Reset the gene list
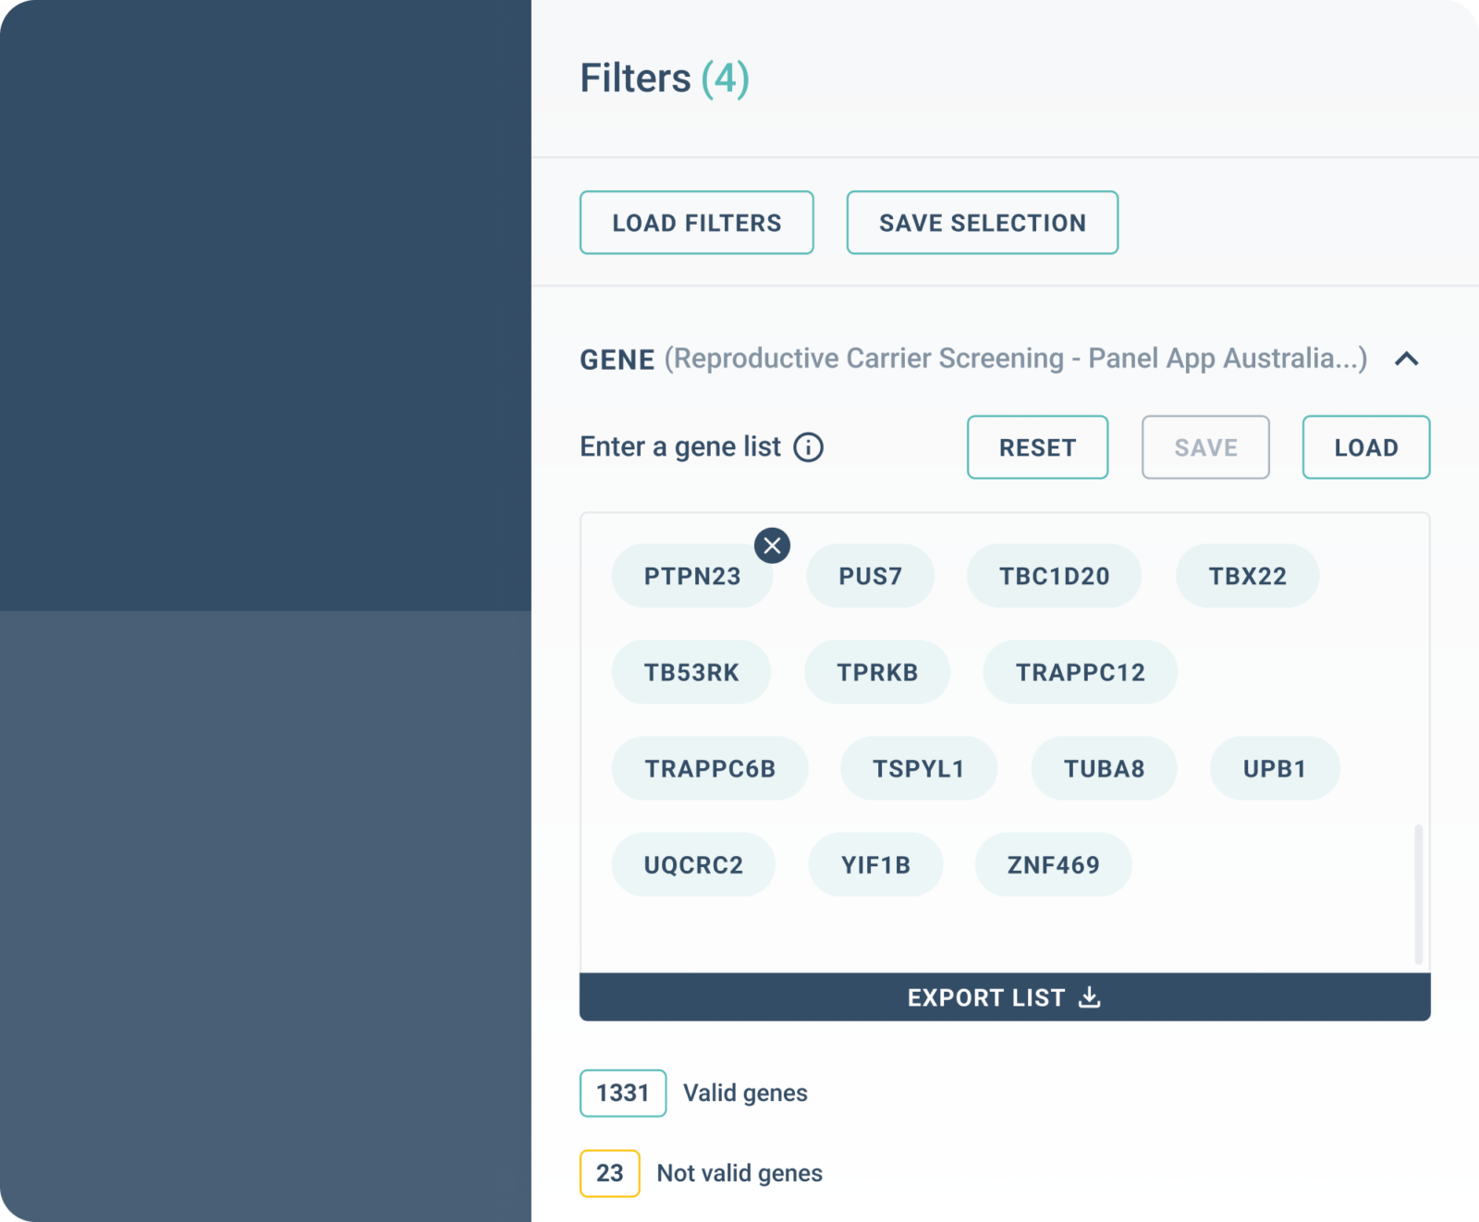Image resolution: width=1479 pixels, height=1222 pixels. pos(1037,447)
